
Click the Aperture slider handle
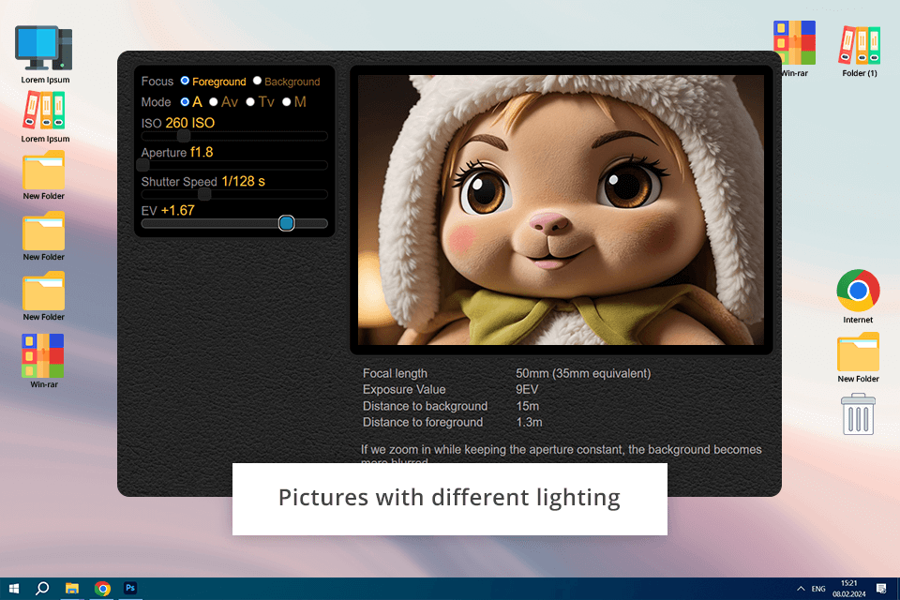tap(142, 165)
